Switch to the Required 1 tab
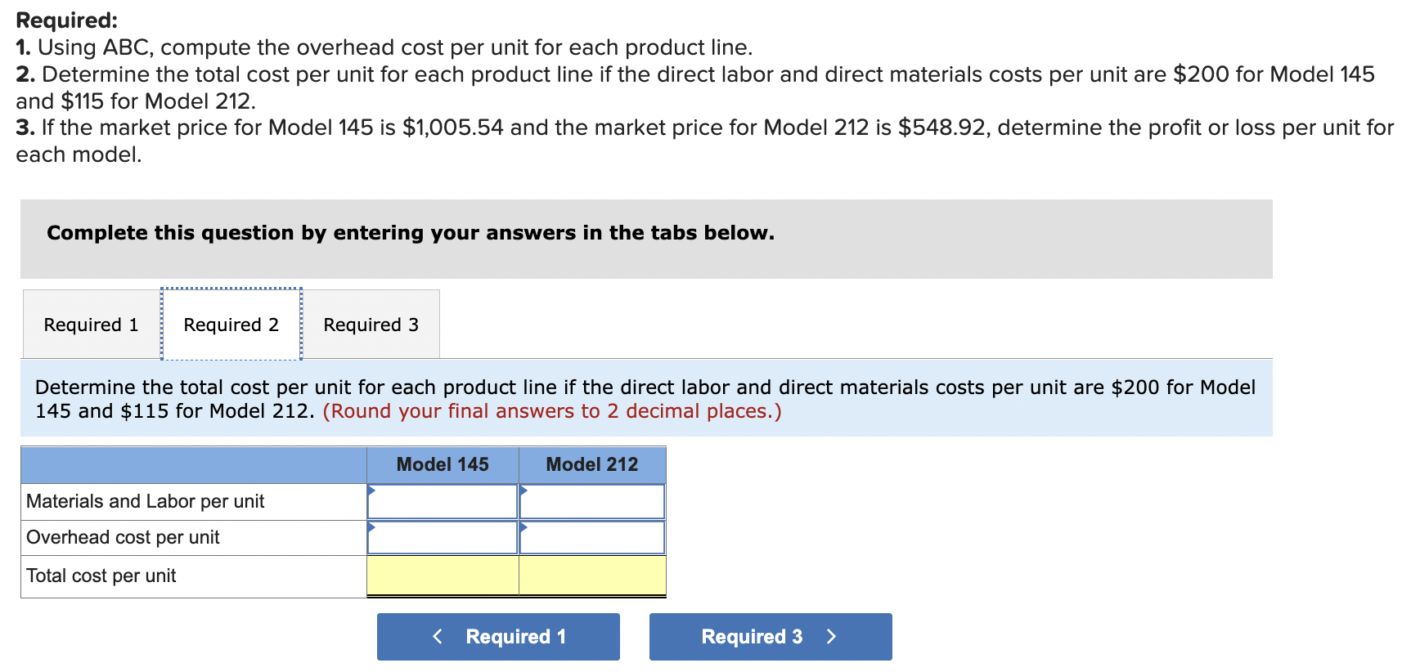Image resolution: width=1402 pixels, height=672 pixels. click(x=91, y=325)
